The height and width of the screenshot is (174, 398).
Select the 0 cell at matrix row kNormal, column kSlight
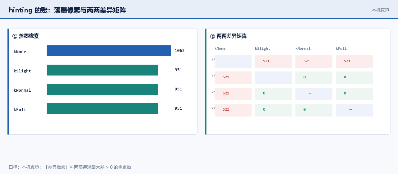[x=273, y=94]
